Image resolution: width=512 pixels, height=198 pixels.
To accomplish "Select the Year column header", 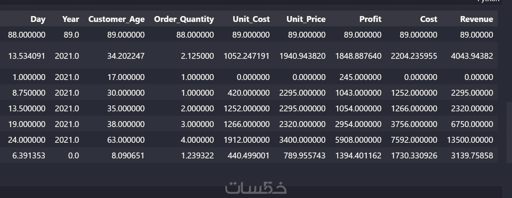I will point(70,19).
